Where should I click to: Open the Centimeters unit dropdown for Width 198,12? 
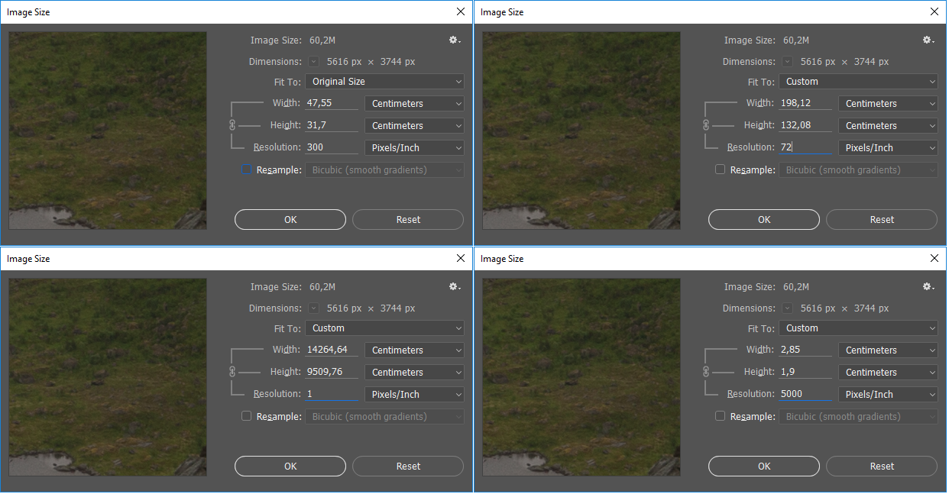pyautogui.click(x=889, y=104)
